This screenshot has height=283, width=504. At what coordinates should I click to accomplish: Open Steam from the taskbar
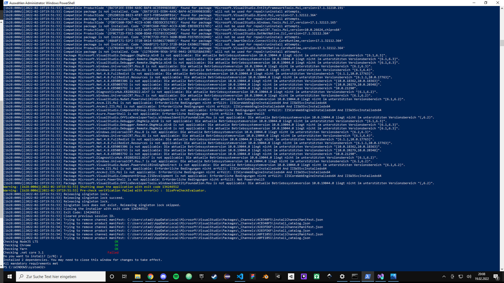(214, 276)
